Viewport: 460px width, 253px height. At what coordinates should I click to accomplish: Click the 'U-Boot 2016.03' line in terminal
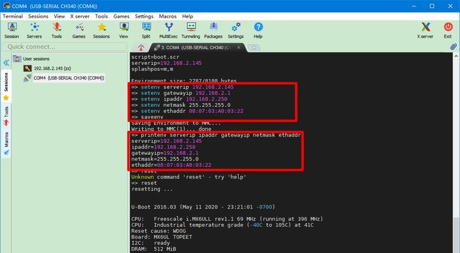203,207
